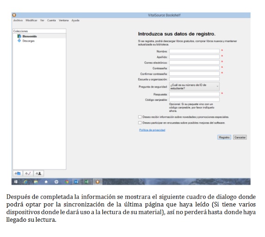Click the 'Introduzca sus datos de registro.' heading
The width and height of the screenshot is (265, 237).
(x=177, y=34)
